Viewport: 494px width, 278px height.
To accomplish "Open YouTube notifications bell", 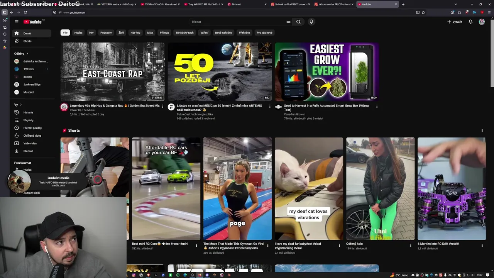I will click(x=470, y=22).
